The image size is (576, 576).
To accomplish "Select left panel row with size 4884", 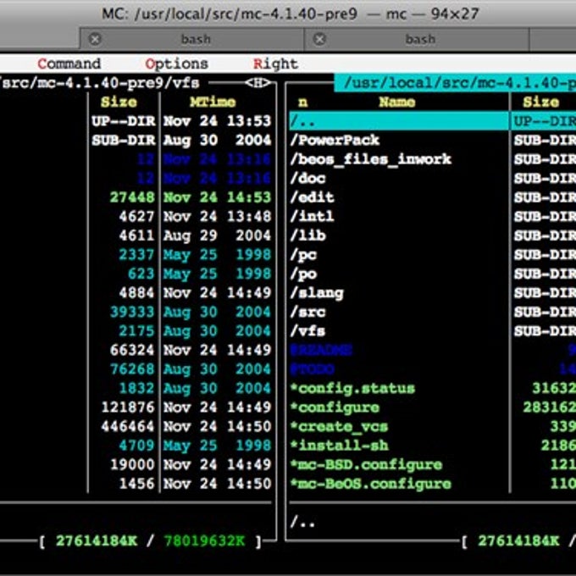I will point(136,293).
